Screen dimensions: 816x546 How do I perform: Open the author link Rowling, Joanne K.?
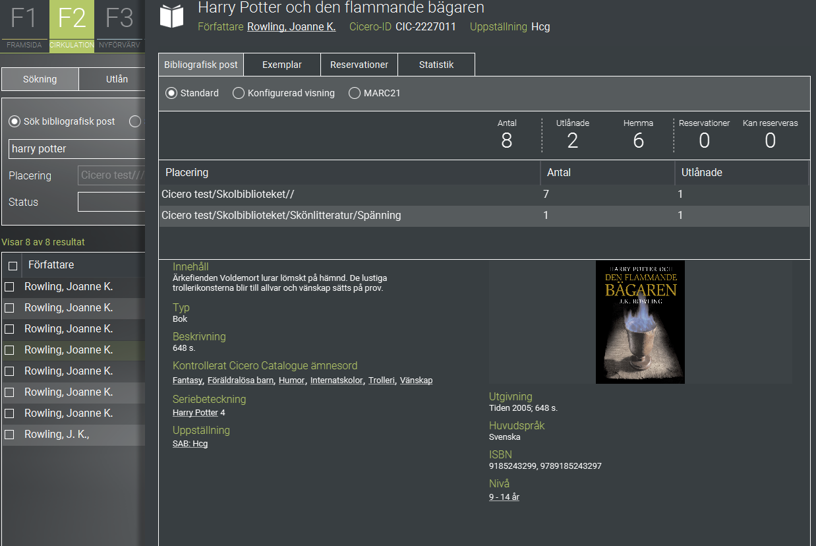point(291,27)
